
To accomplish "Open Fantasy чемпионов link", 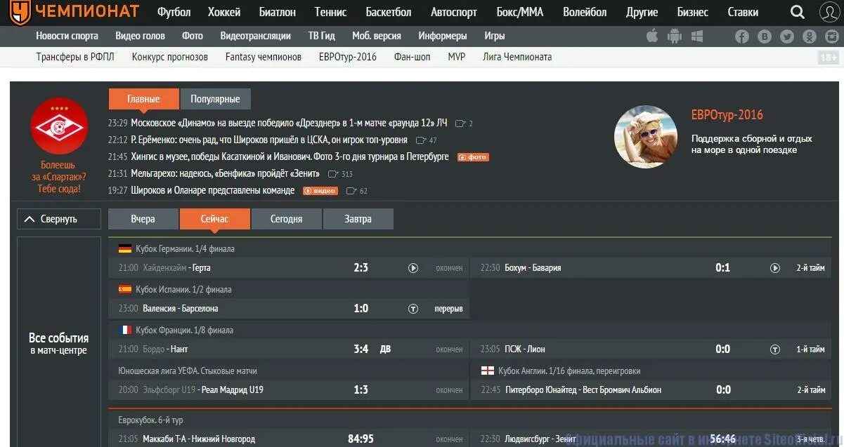I will pyautogui.click(x=264, y=57).
